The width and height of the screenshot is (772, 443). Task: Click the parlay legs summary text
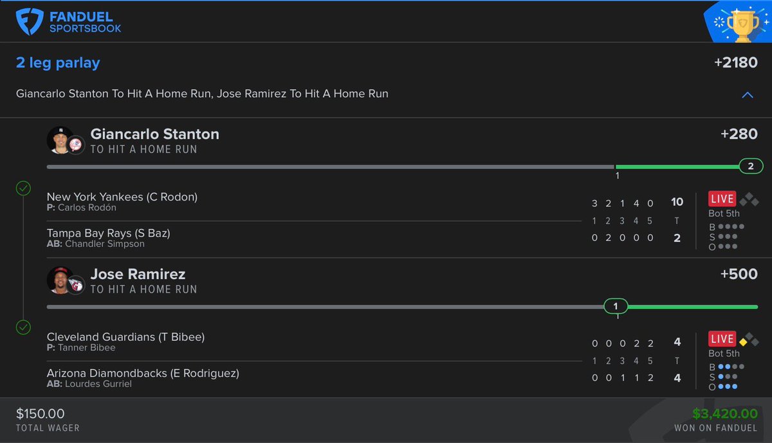click(x=202, y=94)
